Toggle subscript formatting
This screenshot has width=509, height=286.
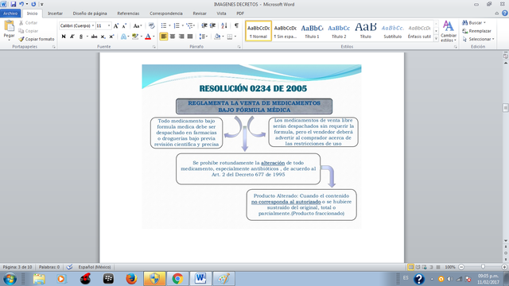click(x=103, y=37)
